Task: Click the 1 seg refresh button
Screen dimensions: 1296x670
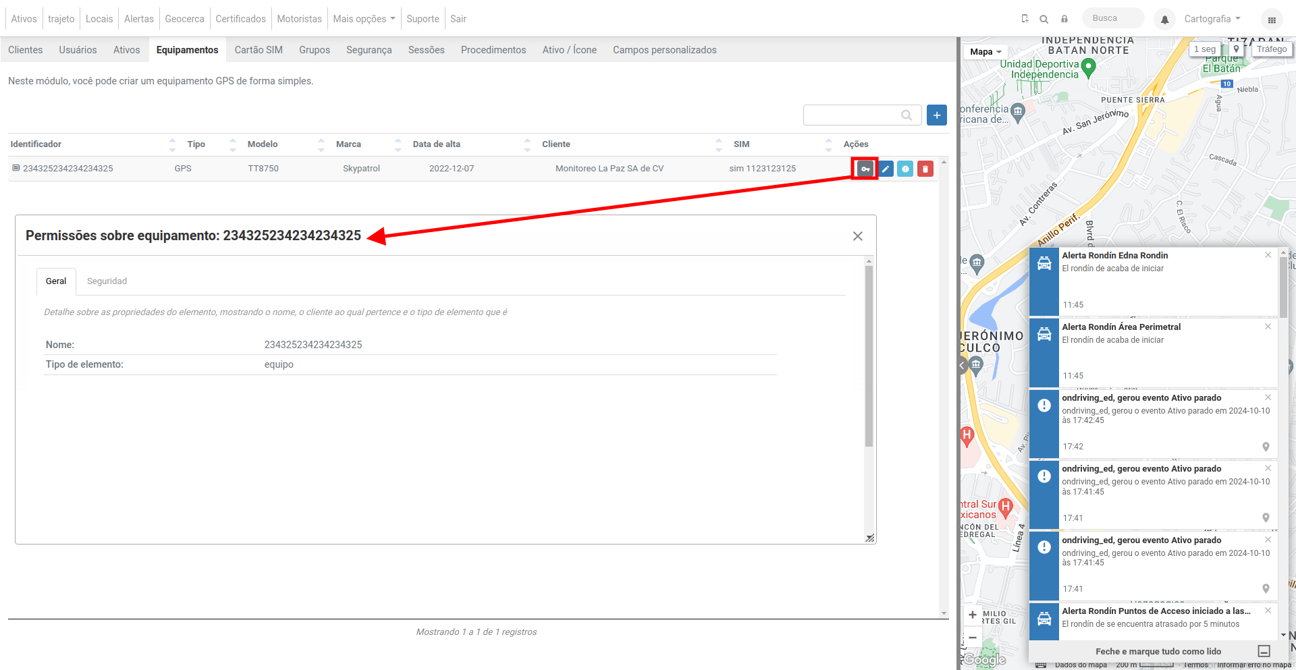Action: coord(1205,49)
